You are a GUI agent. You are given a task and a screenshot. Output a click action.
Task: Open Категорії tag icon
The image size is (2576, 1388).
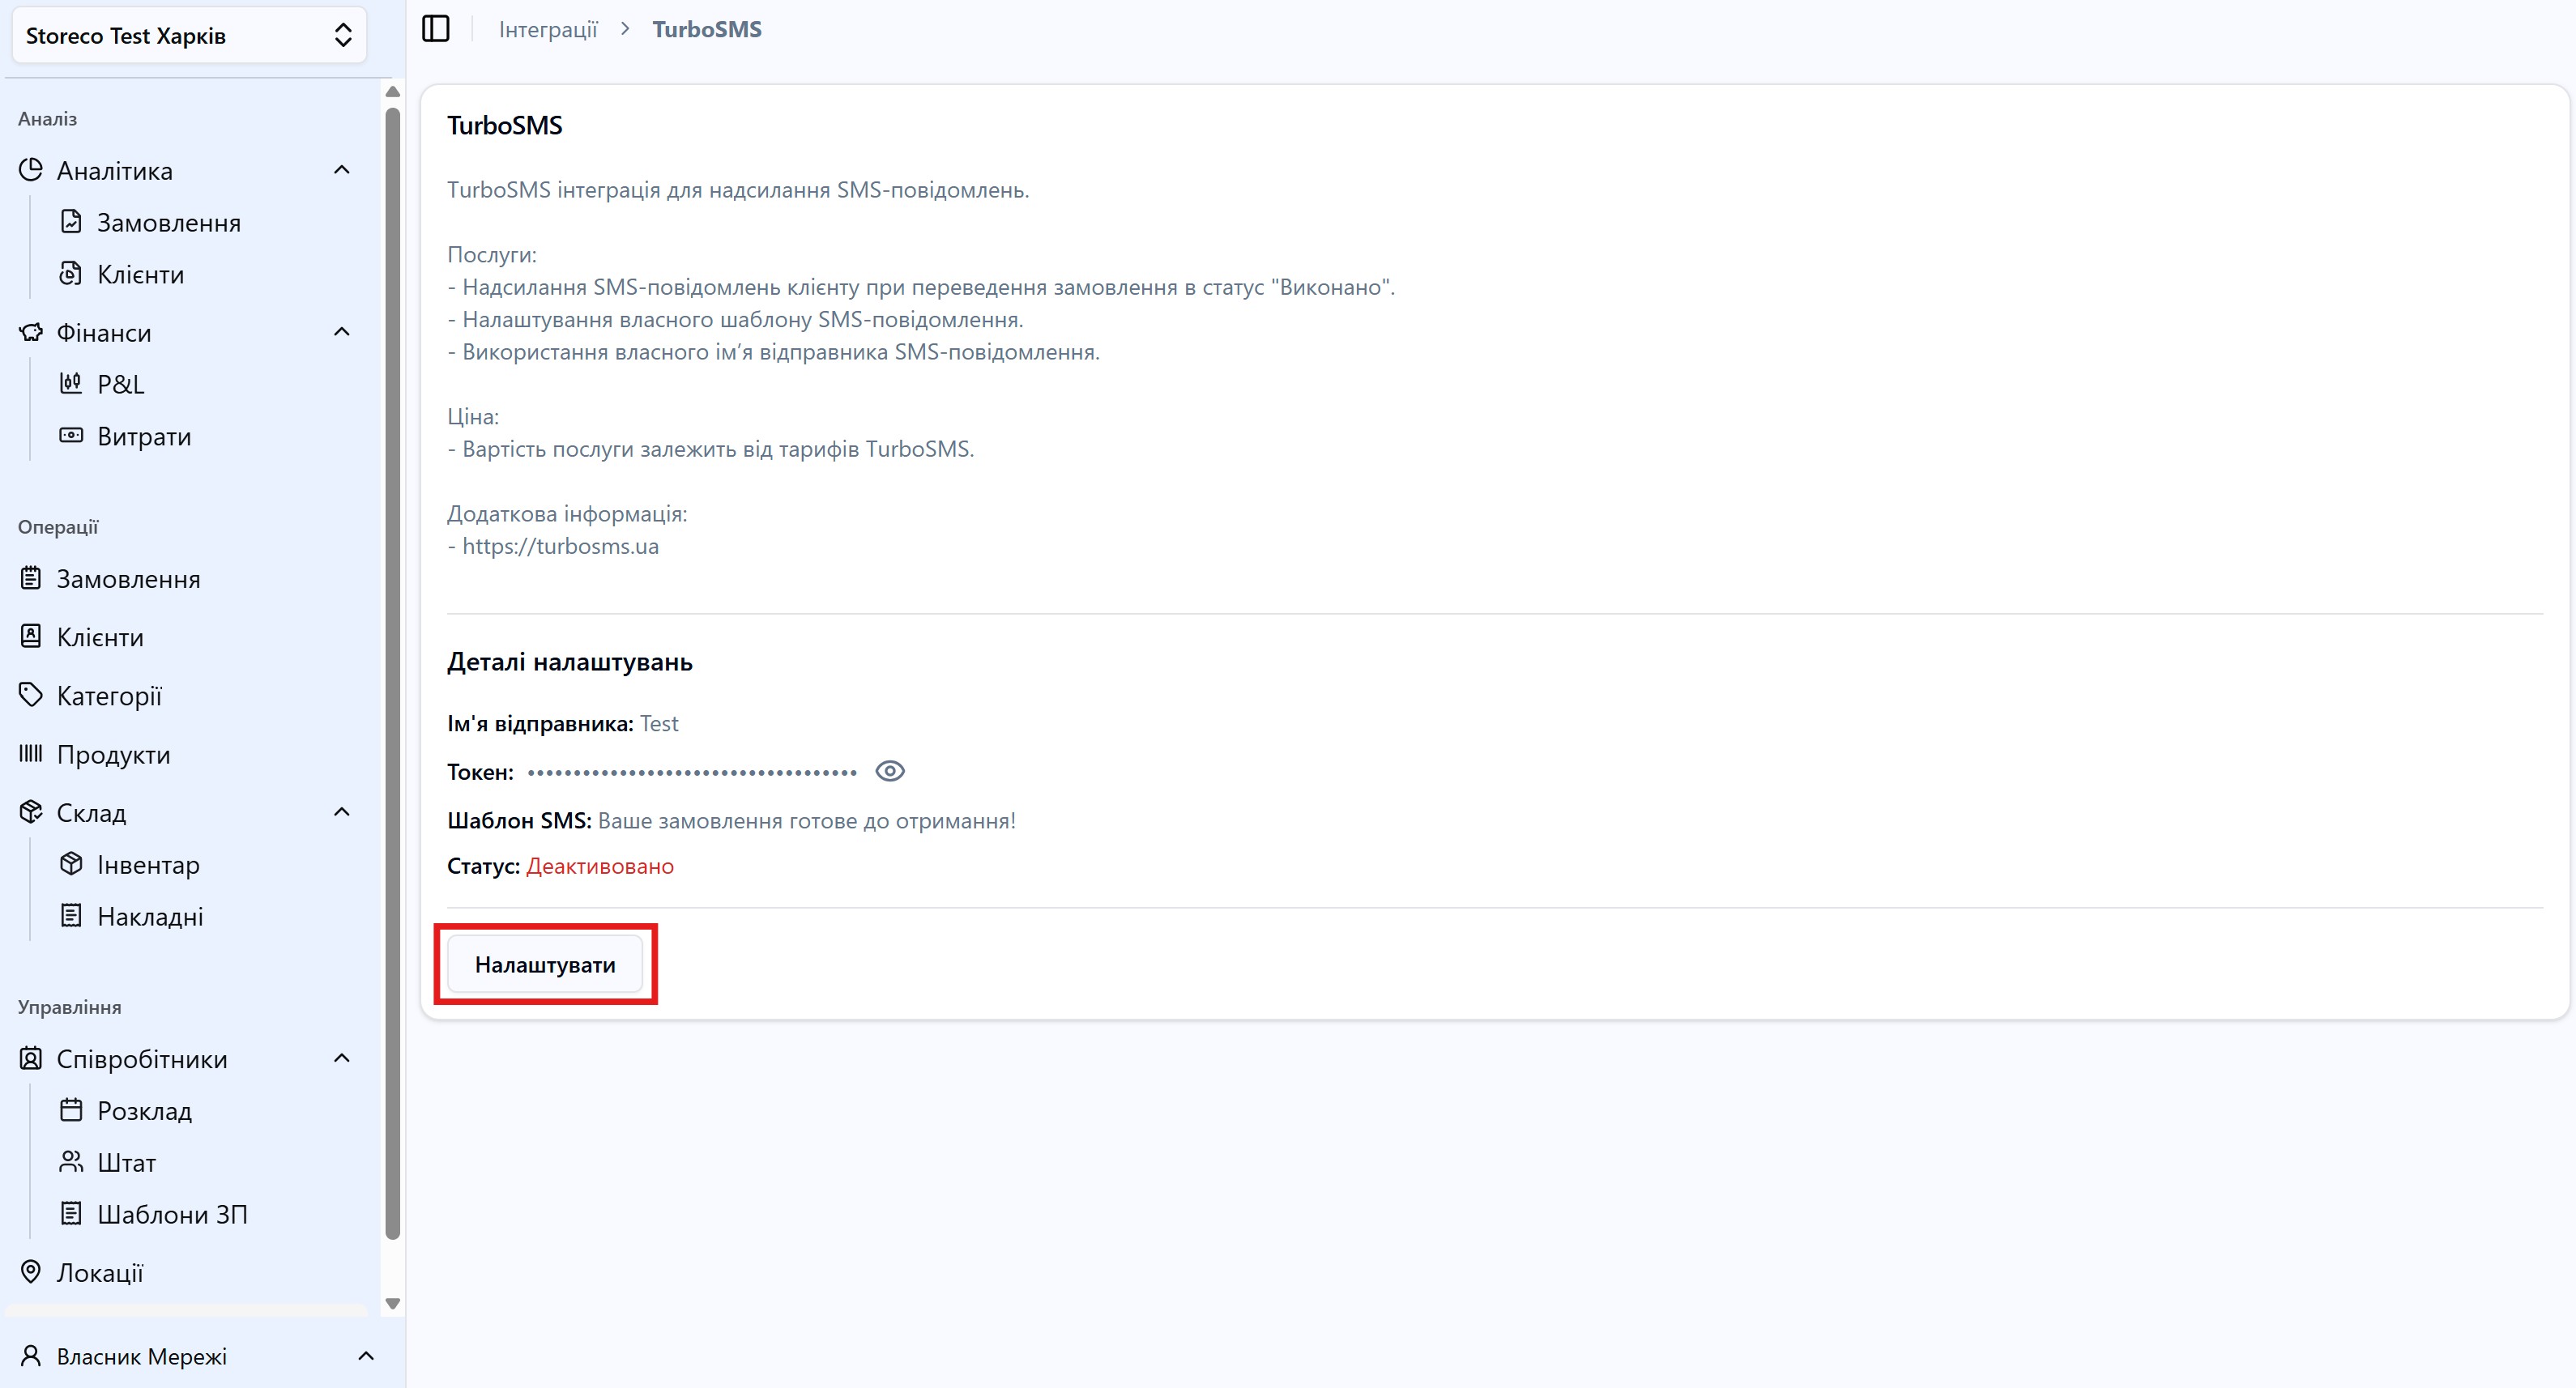(31, 695)
